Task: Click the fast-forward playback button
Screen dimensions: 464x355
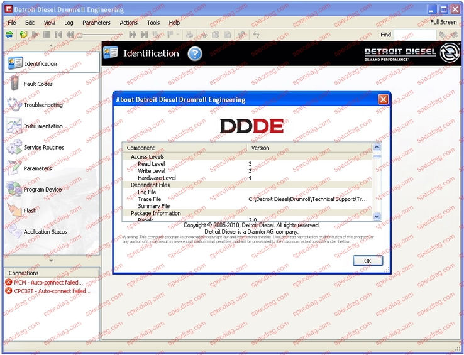Action: 133,35
